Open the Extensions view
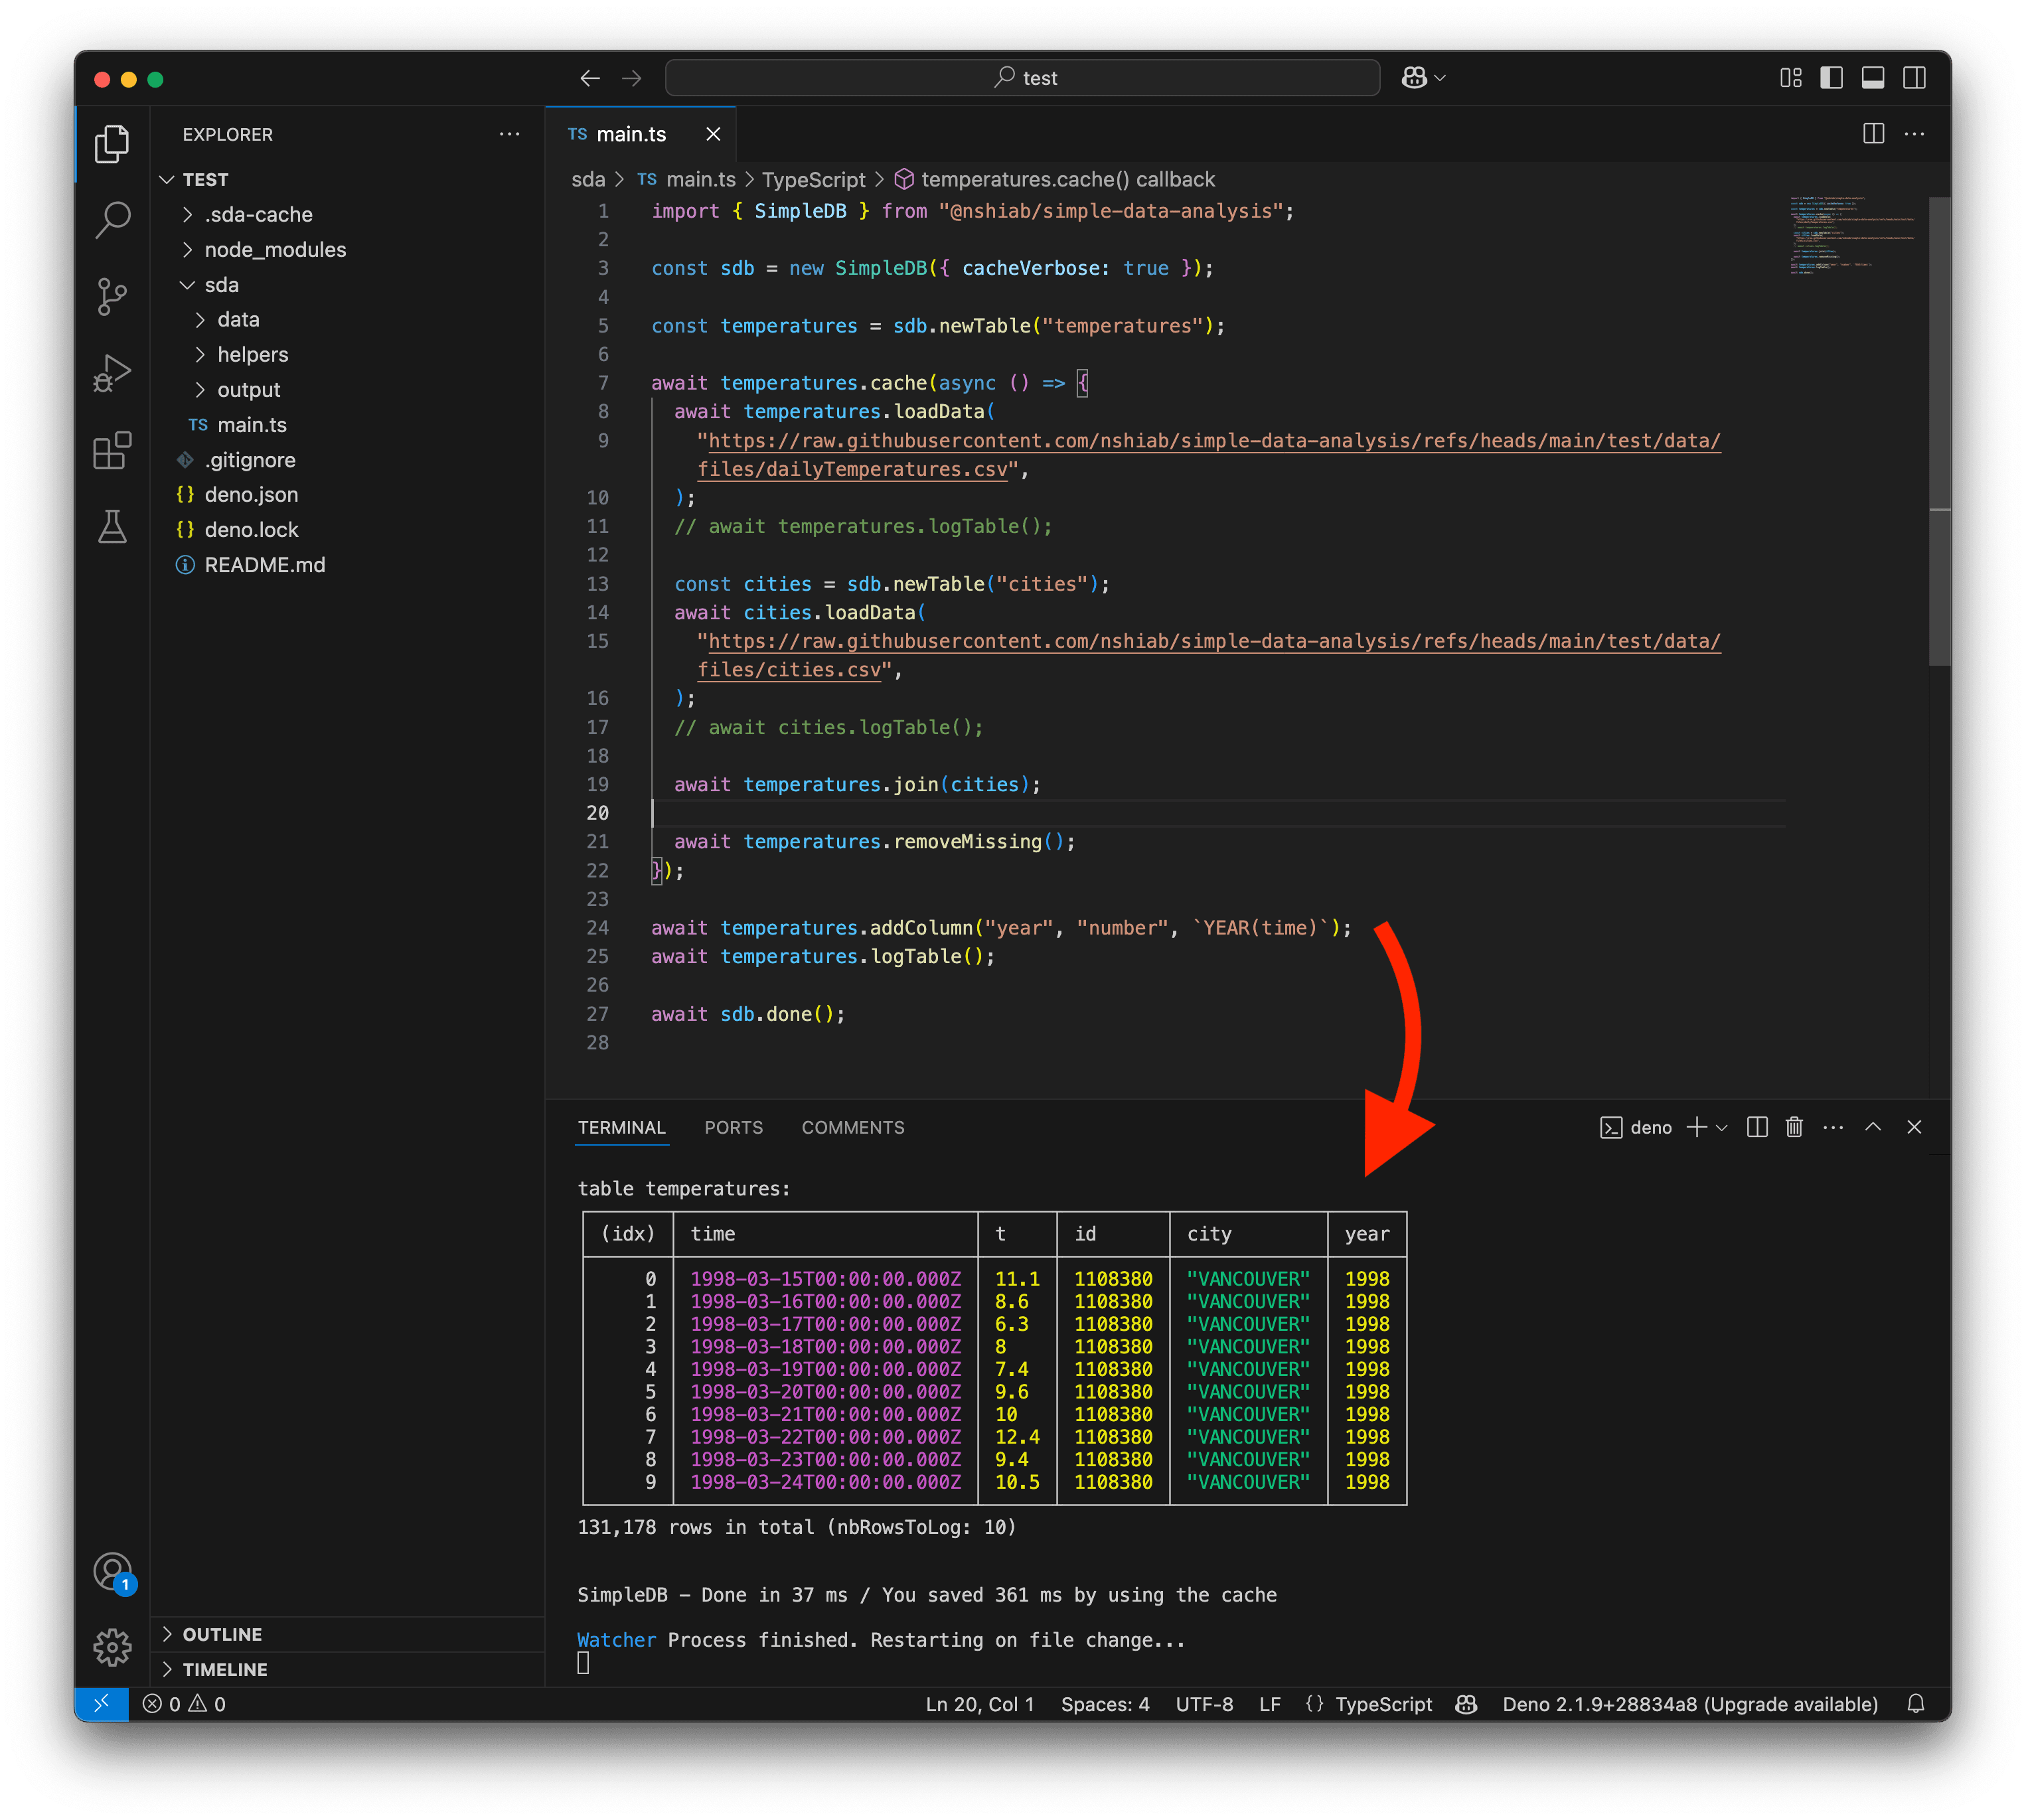Screen dimensions: 2026x1820 pyautogui.click(x=112, y=450)
